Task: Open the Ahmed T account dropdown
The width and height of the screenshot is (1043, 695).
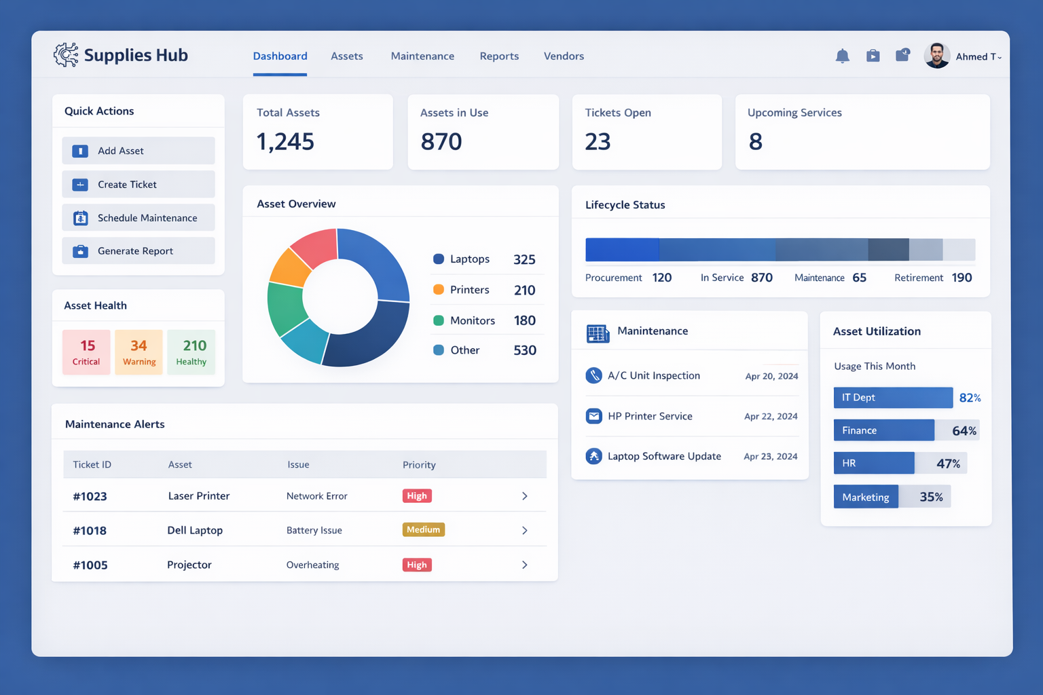Action: pos(979,56)
